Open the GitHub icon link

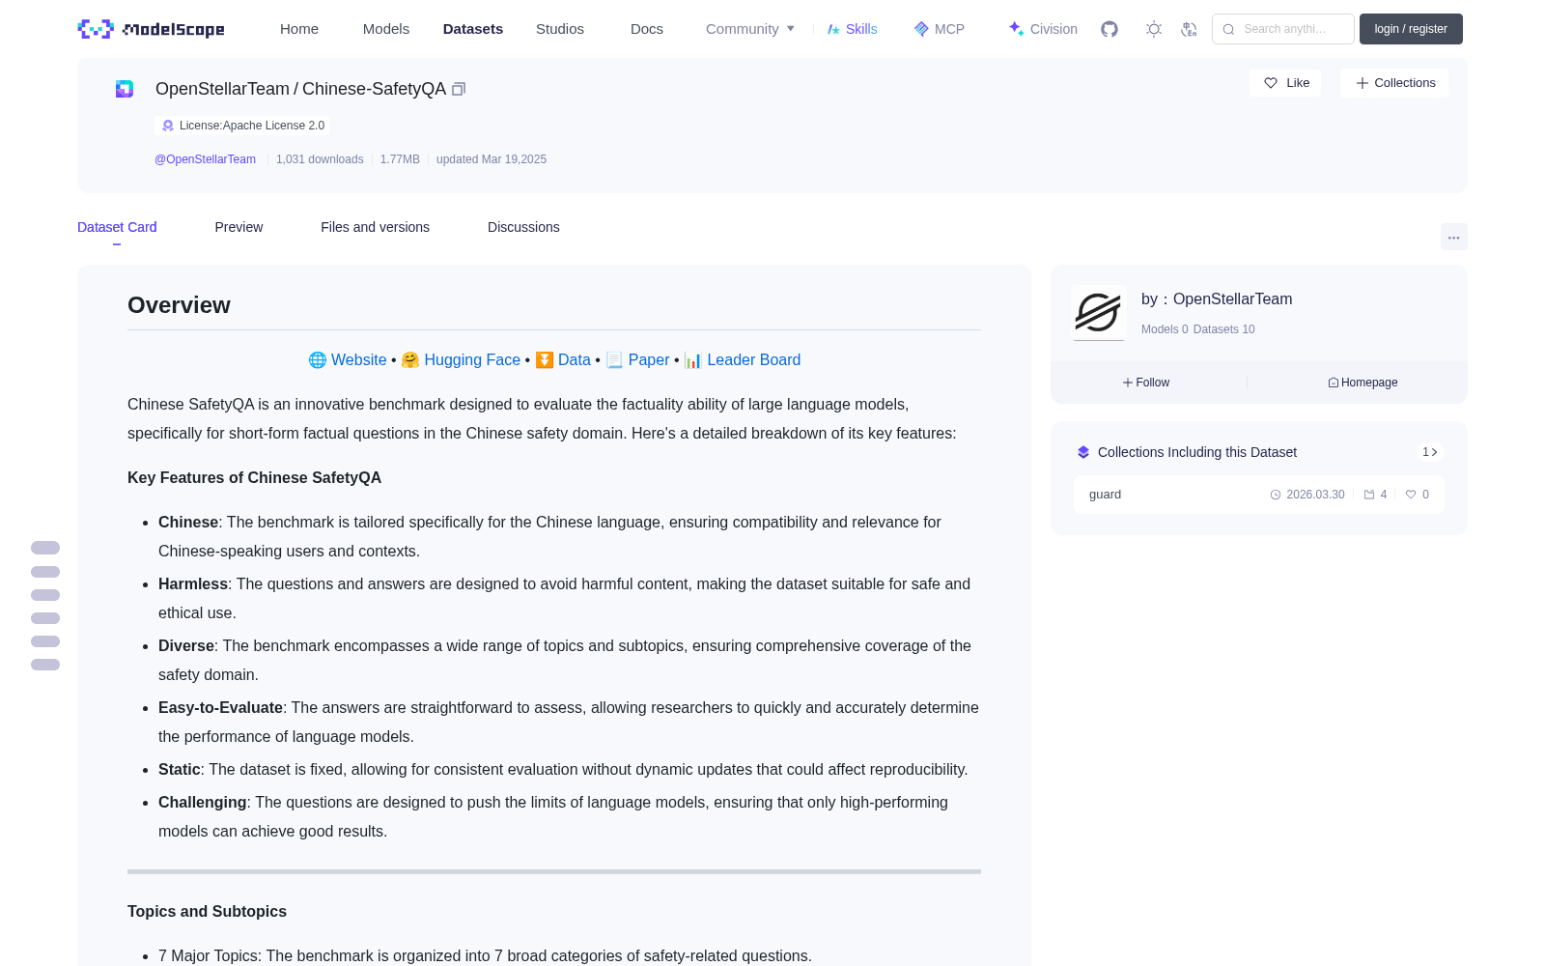(x=1110, y=29)
